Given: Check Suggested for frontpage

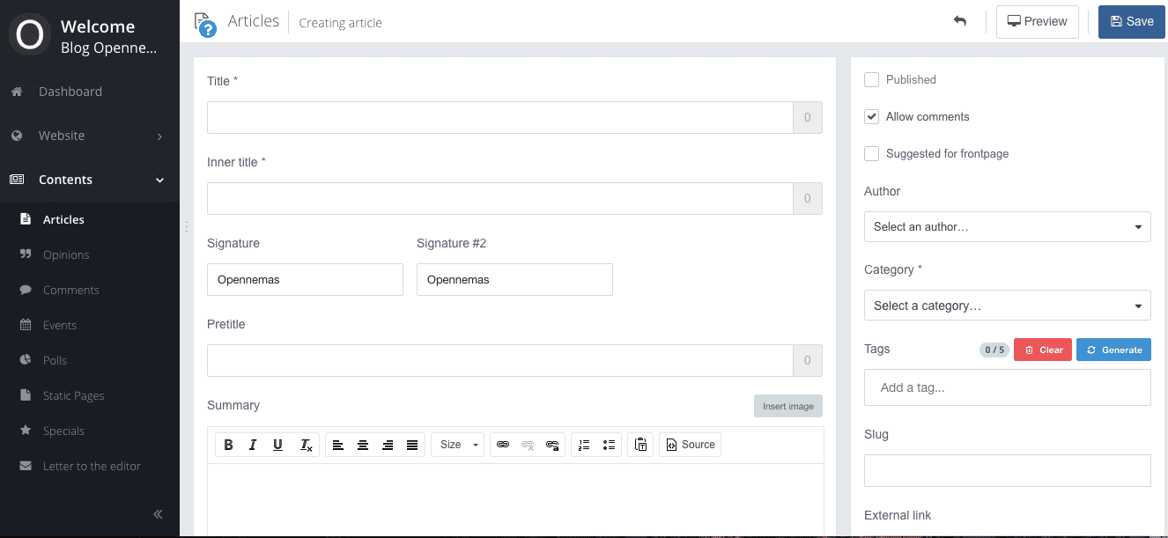Looking at the screenshot, I should tap(872, 153).
